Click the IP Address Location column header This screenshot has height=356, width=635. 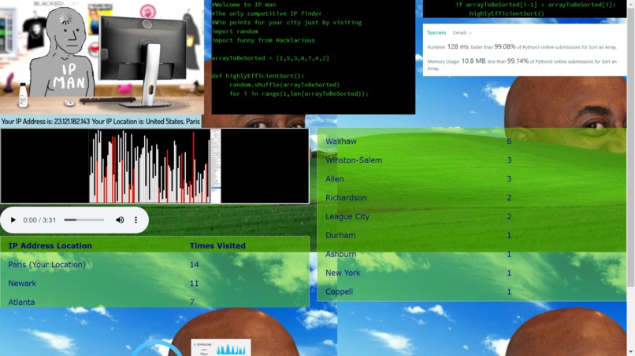(x=50, y=246)
